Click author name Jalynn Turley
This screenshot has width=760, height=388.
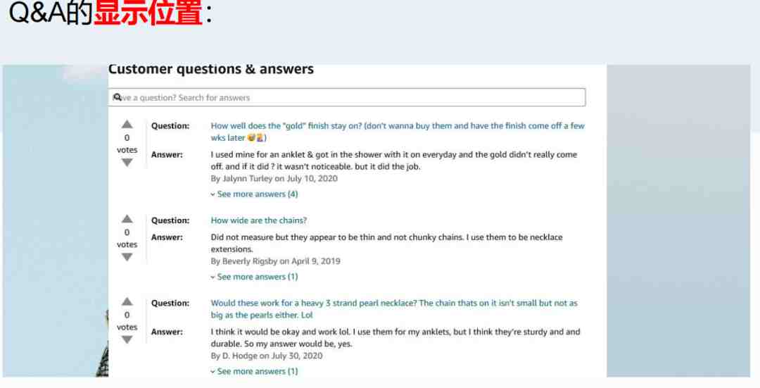point(247,178)
